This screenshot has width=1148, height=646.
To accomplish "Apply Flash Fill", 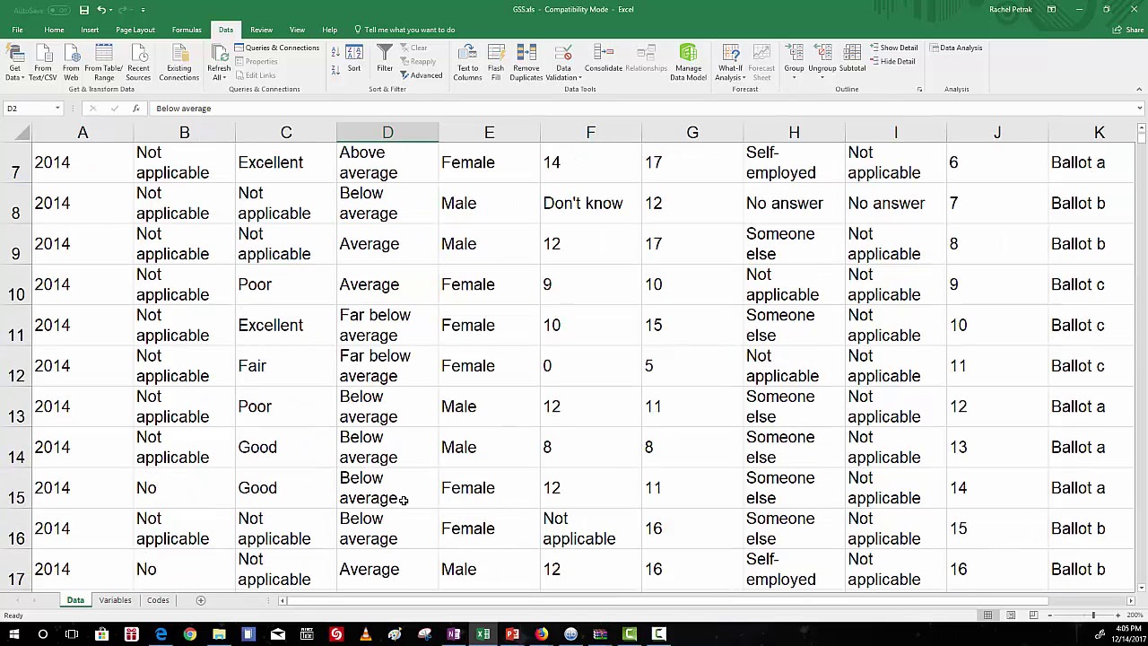I will tap(496, 63).
